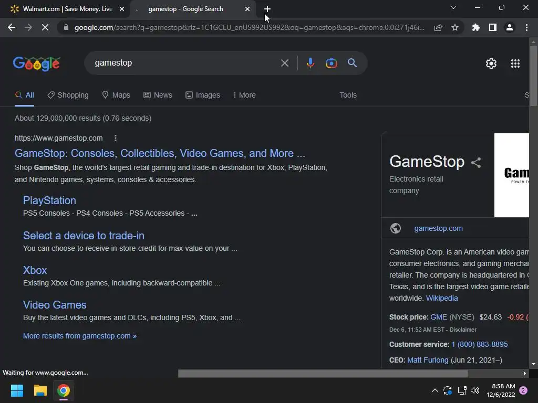
Task: Click the vertical scrollbar down arrow
Action: tap(533, 365)
